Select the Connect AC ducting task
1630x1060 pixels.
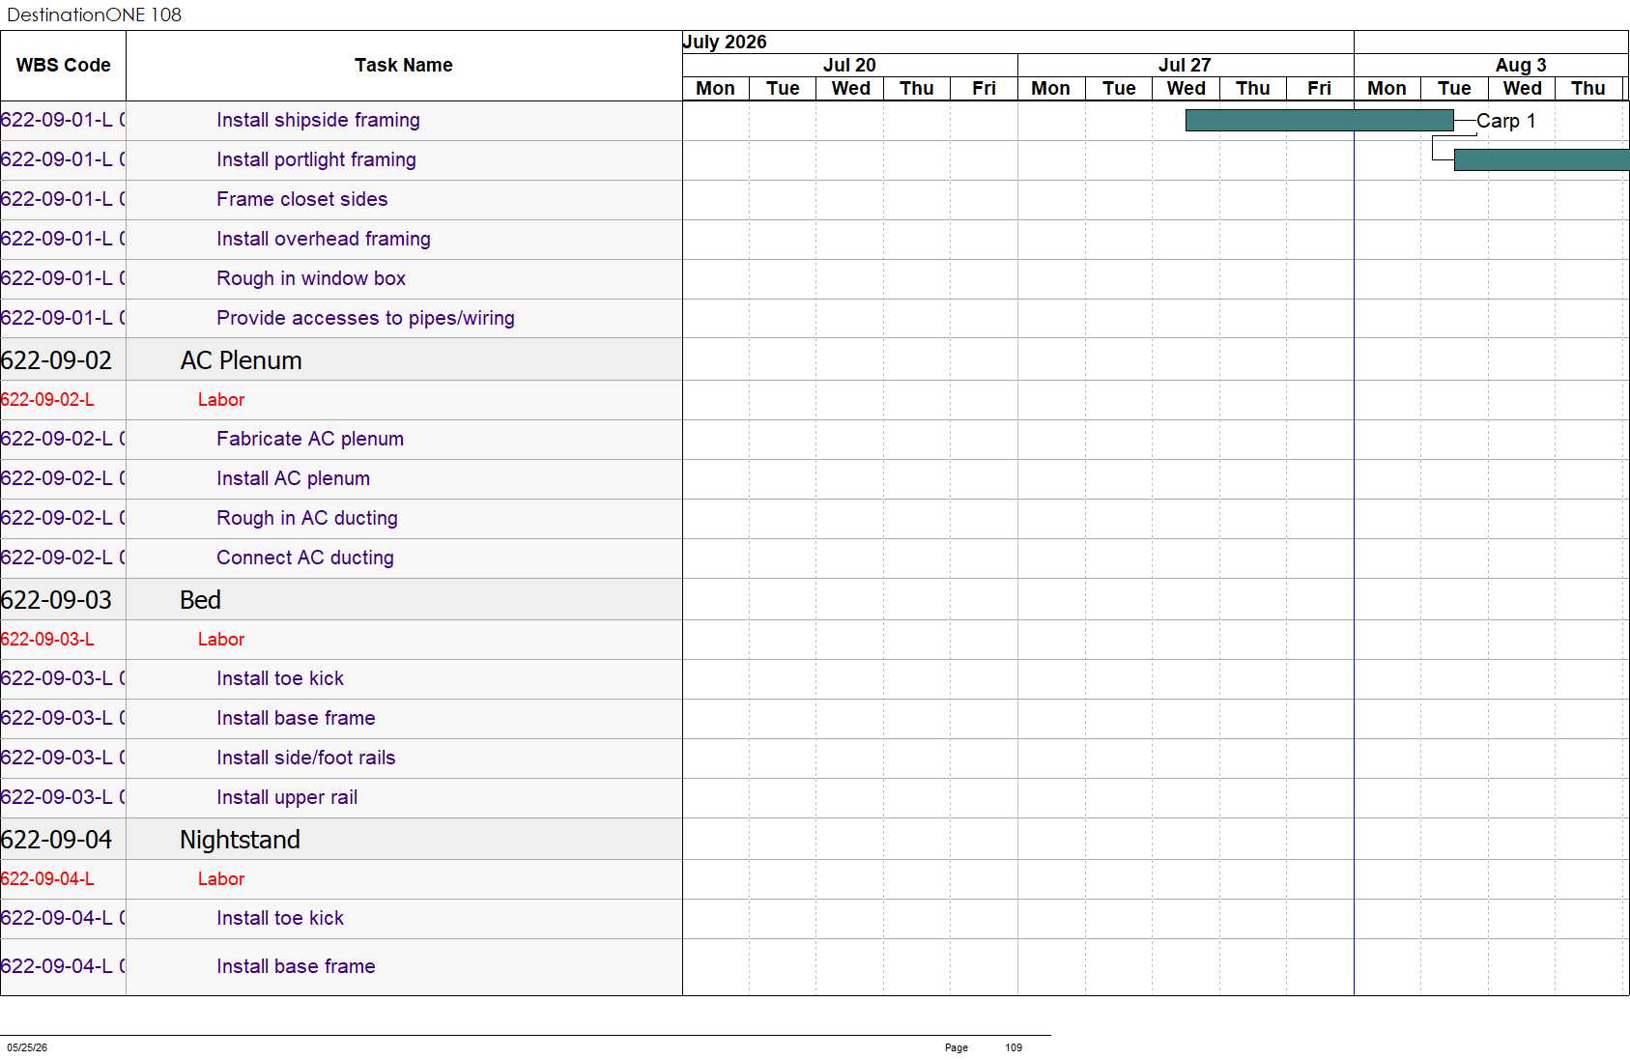coord(305,558)
